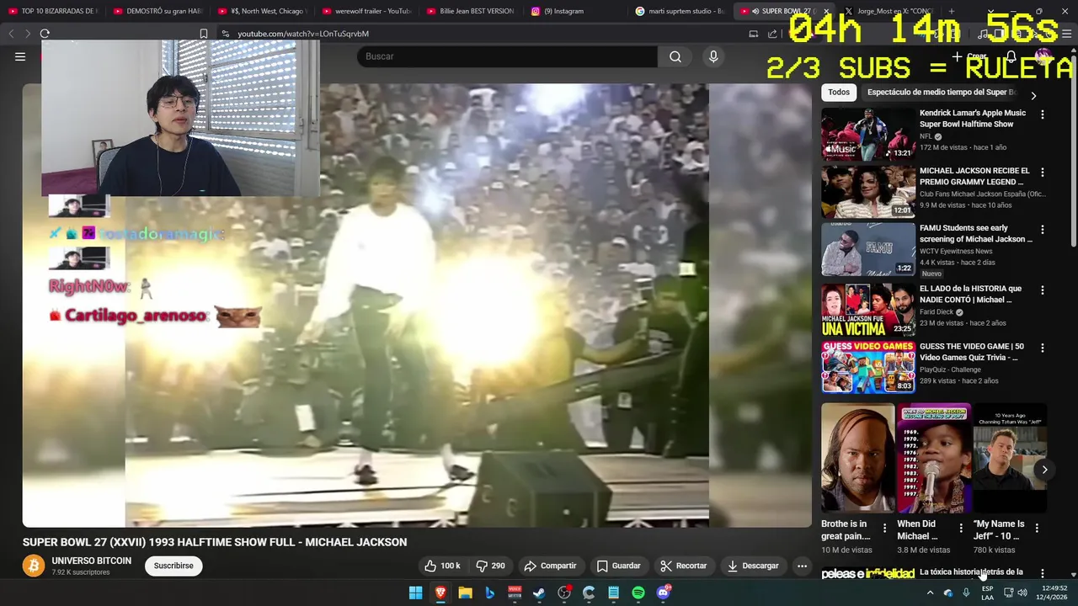Viewport: 1078px width, 606px height.
Task: Open GUESS THE VIDEO GAME quiz thumbnail
Action: (x=868, y=367)
